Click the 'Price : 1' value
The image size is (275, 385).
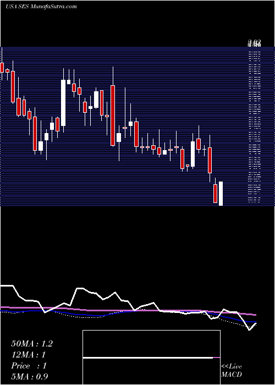pyautogui.click(x=29, y=366)
